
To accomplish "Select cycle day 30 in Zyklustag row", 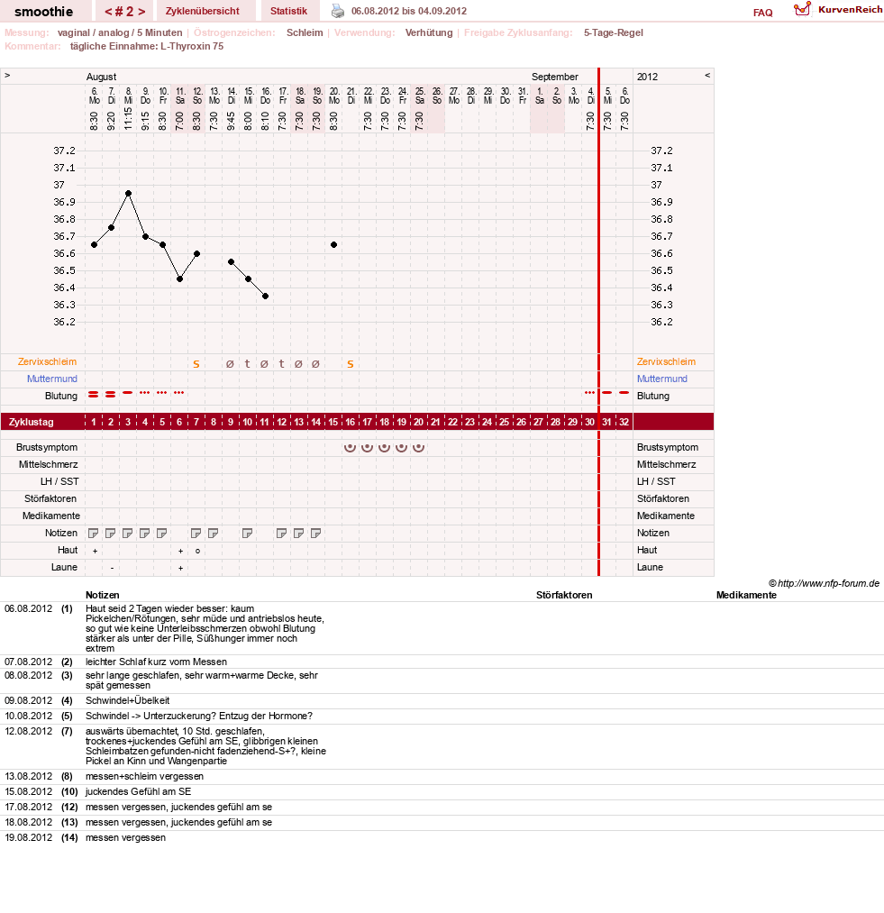I will point(590,422).
